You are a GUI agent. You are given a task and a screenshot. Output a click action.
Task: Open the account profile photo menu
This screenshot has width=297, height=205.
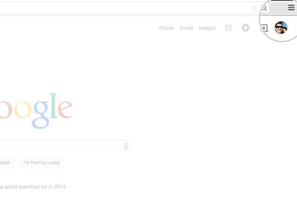click(281, 27)
